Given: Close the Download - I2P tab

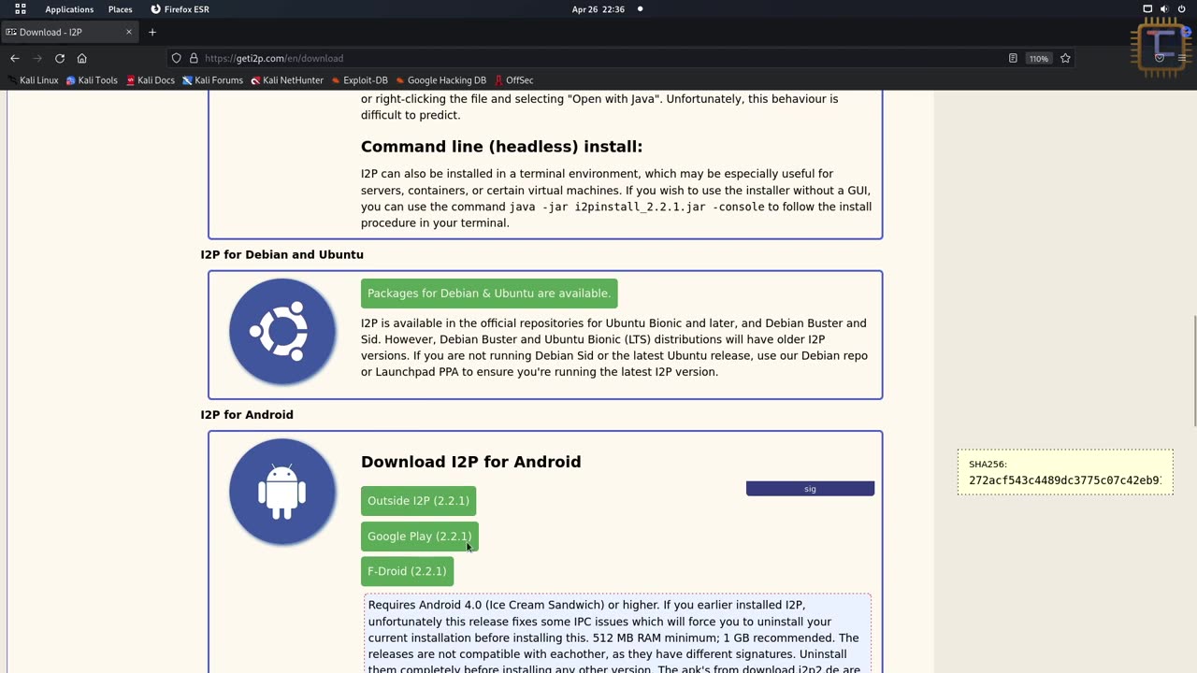Looking at the screenshot, I should click(129, 32).
